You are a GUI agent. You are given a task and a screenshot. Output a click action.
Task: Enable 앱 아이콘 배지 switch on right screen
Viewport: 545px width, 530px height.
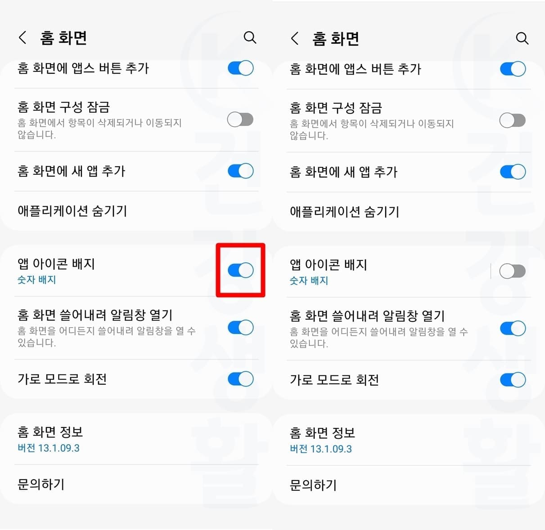pos(513,271)
